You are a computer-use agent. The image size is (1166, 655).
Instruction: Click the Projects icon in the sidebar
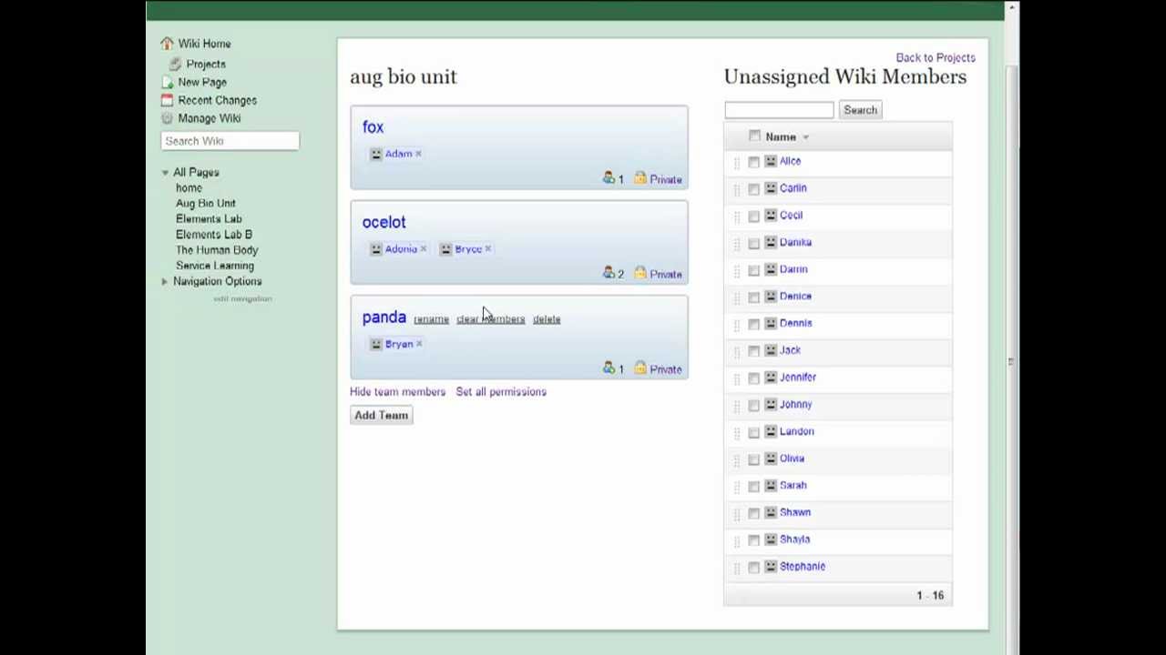(175, 64)
